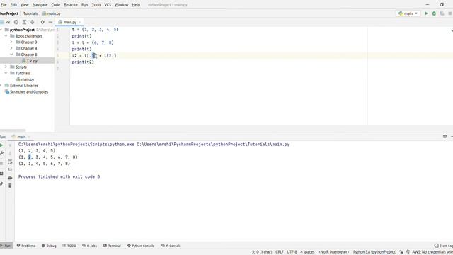The width and height of the screenshot is (453, 255).
Task: Open the Event Log
Action: (444, 246)
